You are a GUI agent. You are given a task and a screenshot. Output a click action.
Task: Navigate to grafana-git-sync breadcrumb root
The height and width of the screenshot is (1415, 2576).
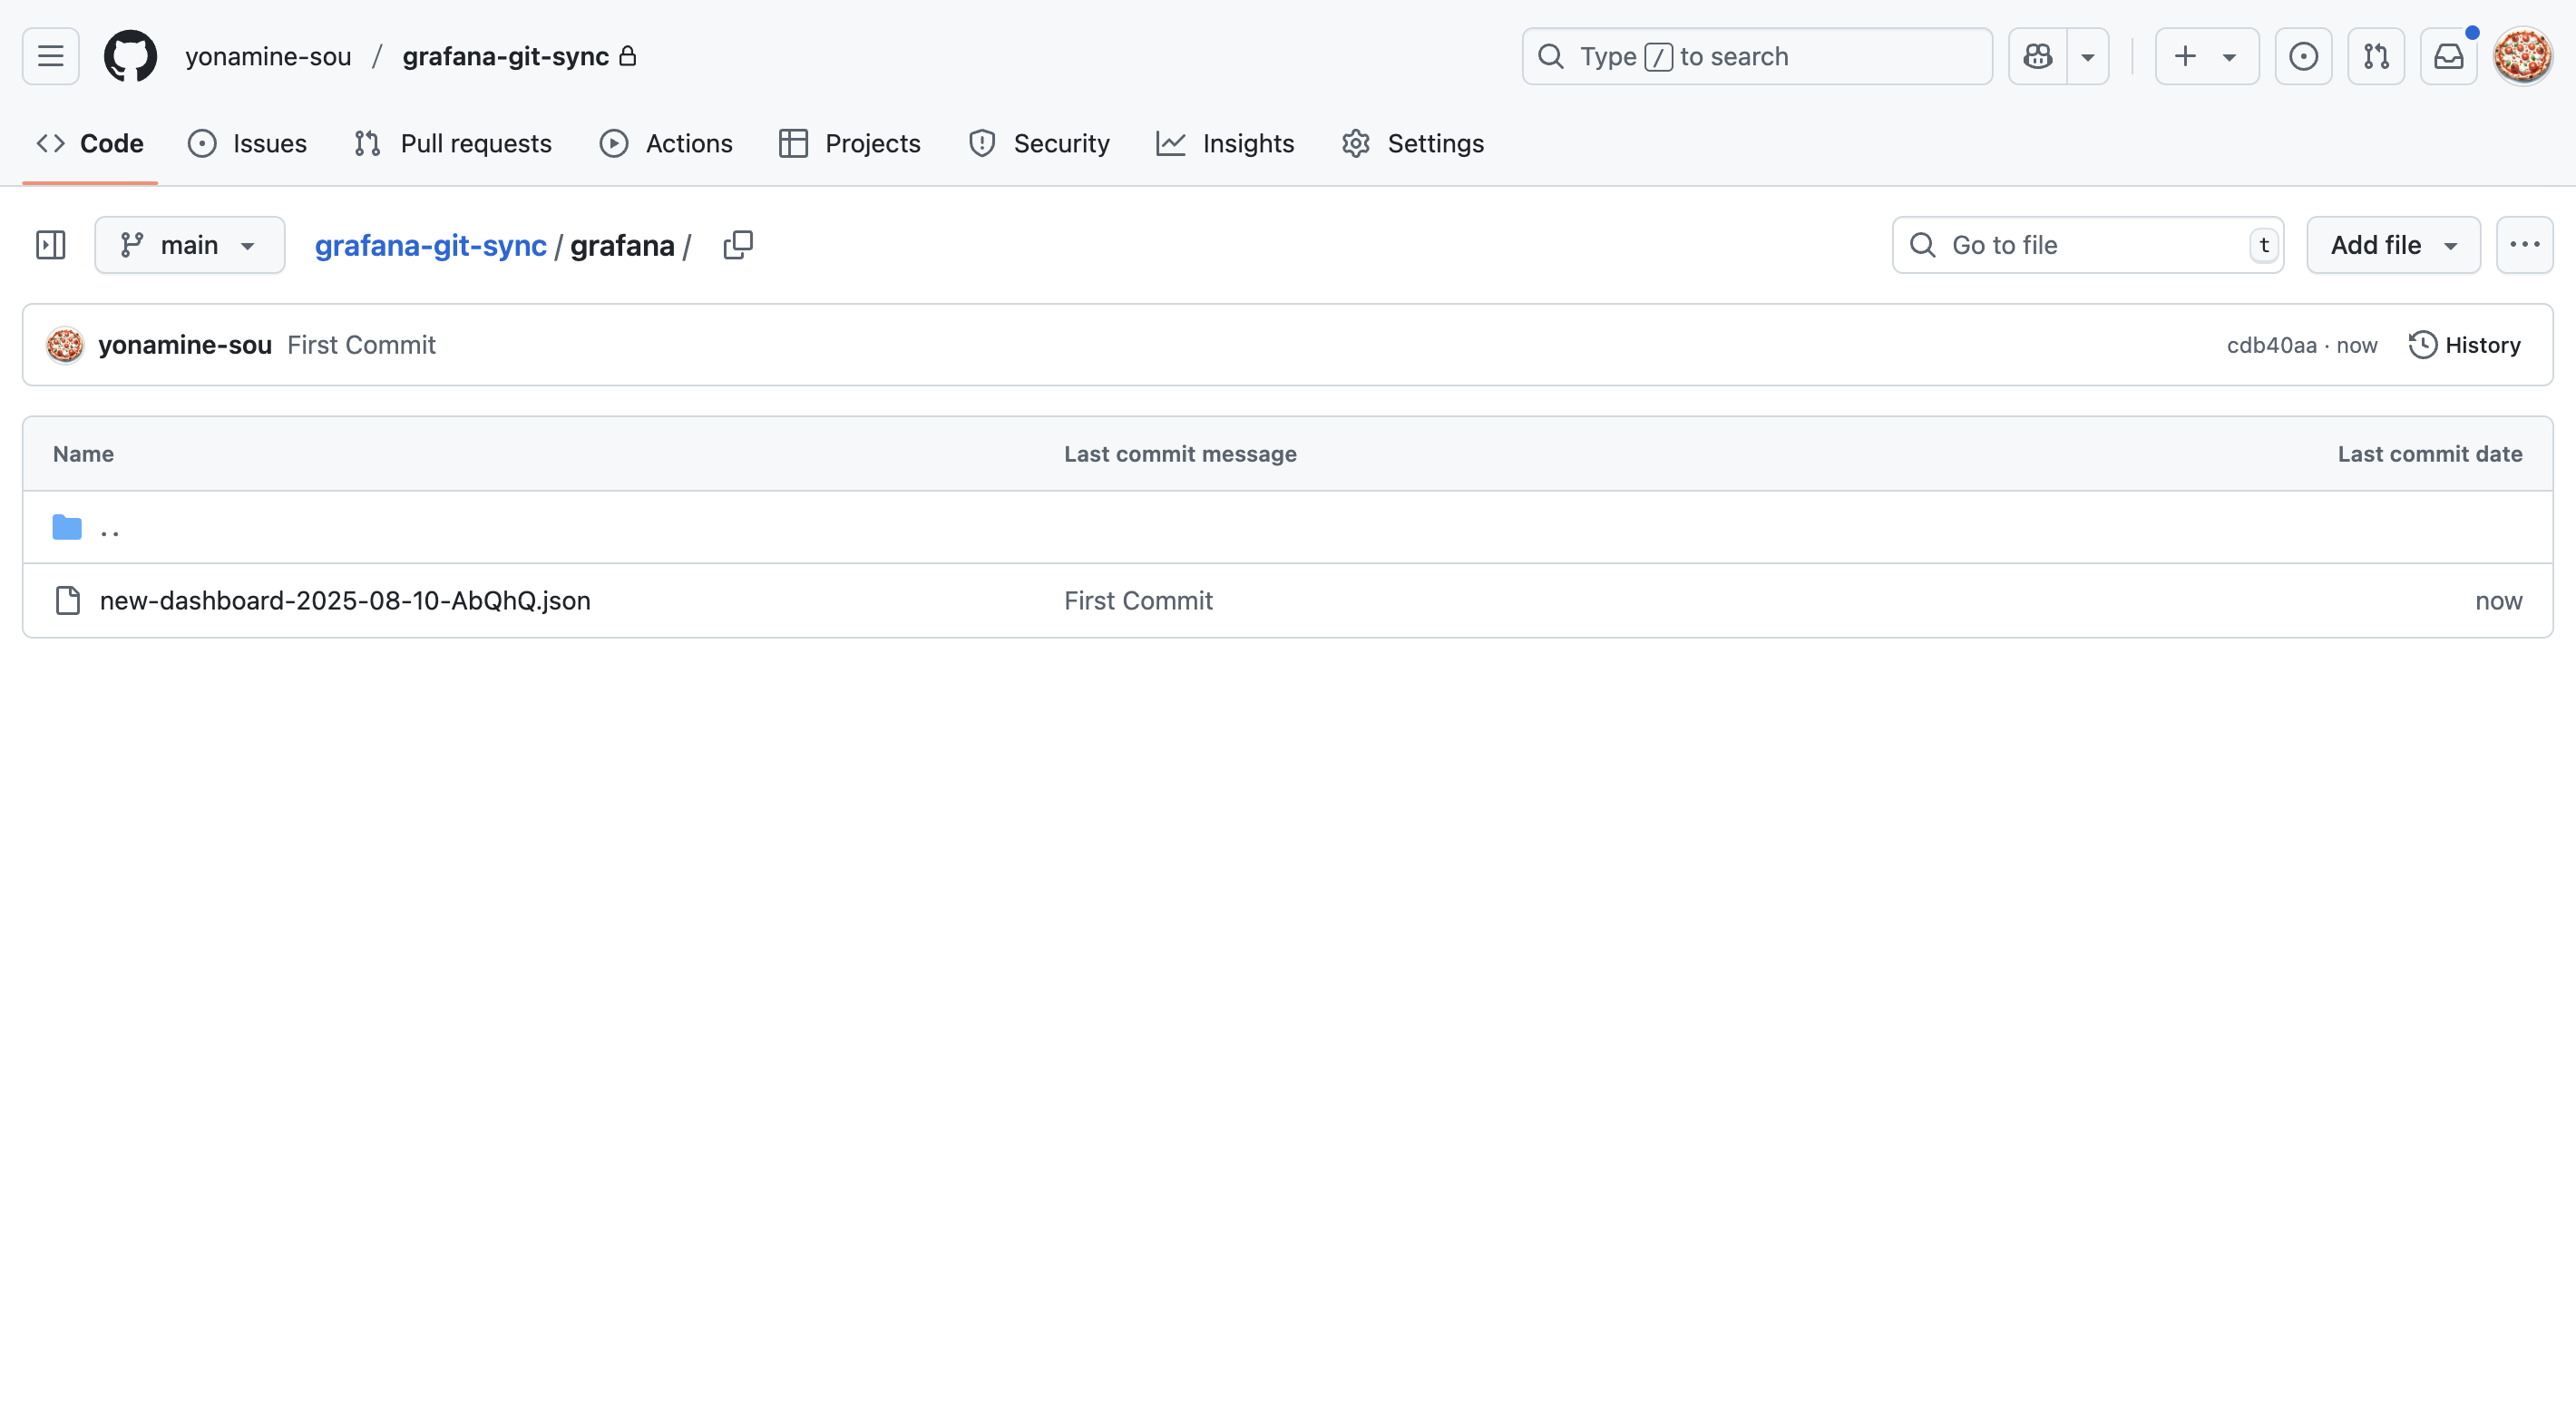(x=431, y=245)
